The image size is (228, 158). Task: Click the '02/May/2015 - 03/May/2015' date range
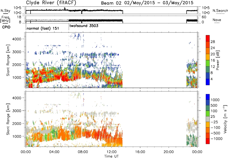click(x=159, y=3)
